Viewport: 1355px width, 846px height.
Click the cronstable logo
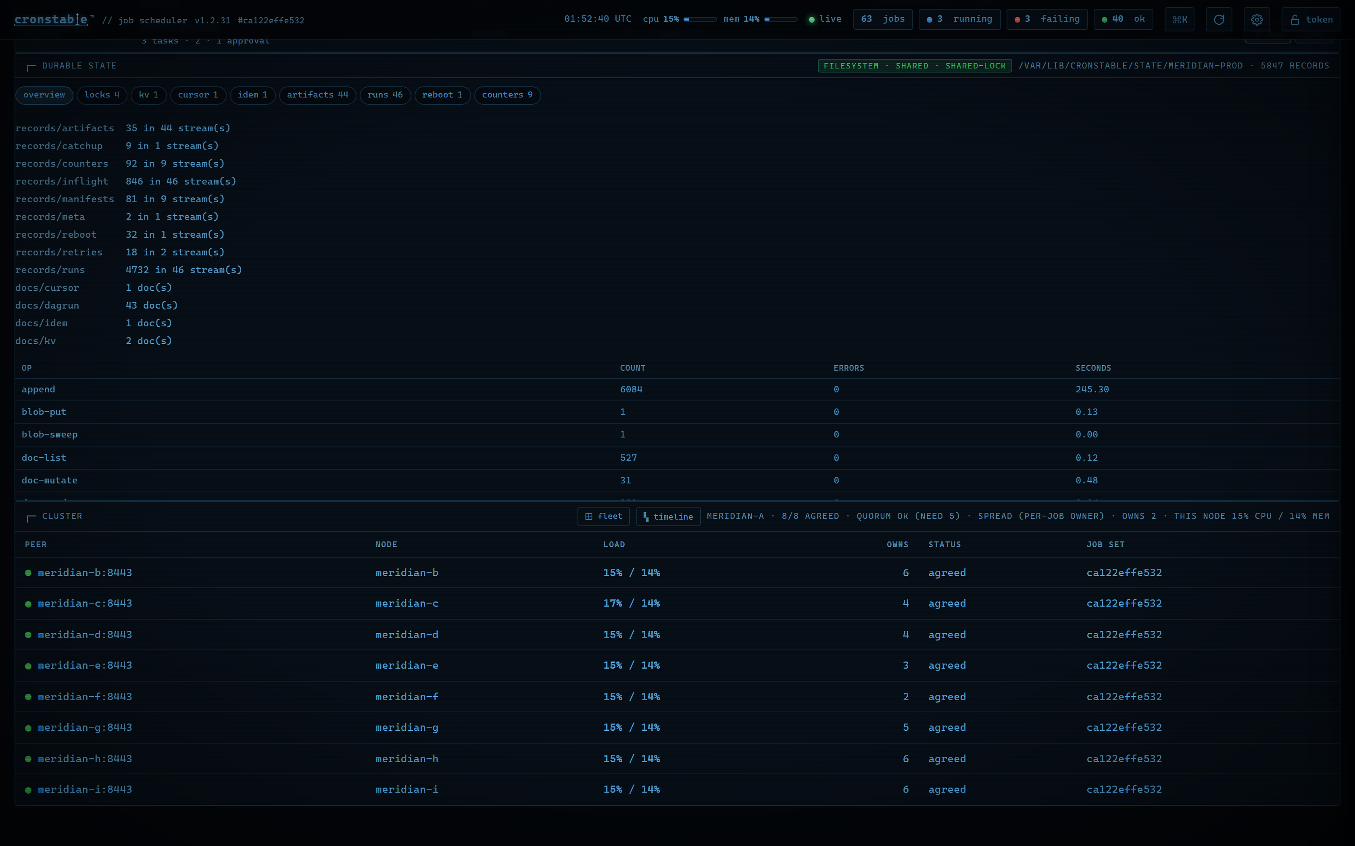(51, 20)
